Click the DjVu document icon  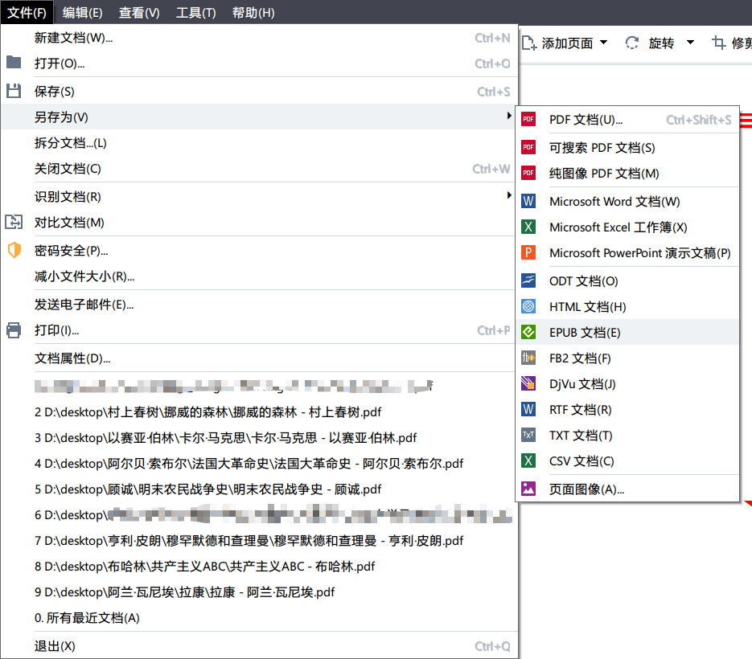click(x=528, y=384)
